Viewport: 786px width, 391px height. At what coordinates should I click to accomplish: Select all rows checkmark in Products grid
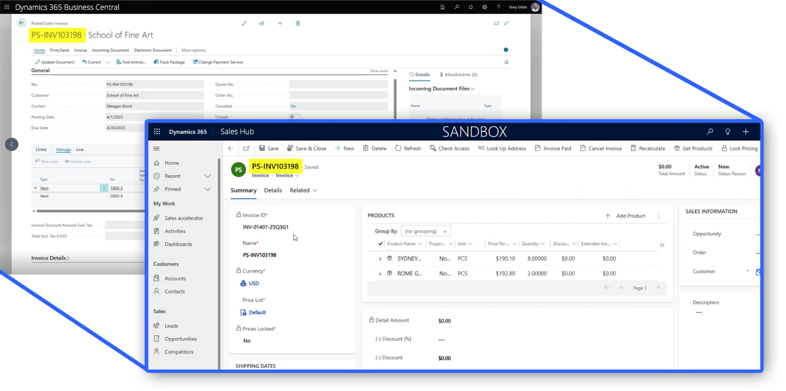click(381, 244)
